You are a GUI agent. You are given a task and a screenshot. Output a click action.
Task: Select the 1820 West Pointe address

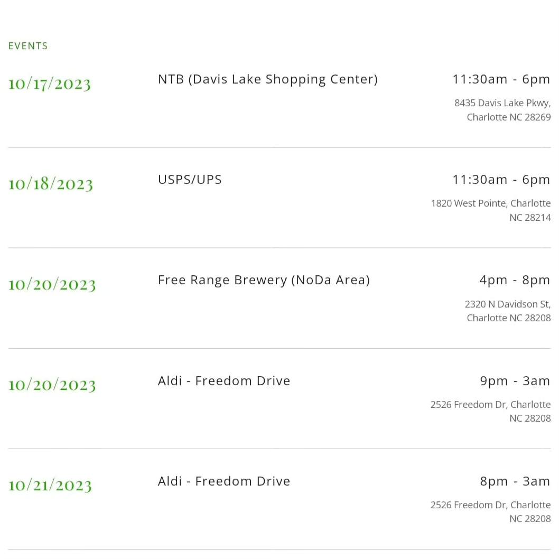pyautogui.click(x=491, y=210)
